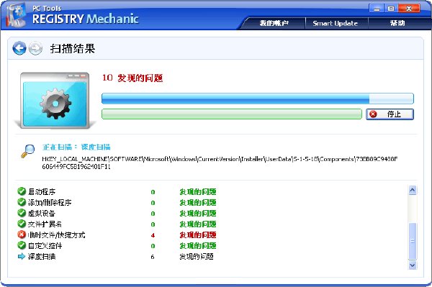This screenshot has height=287, width=432.
Task: Close the Registry Mechanic window
Action: [x=409, y=8]
